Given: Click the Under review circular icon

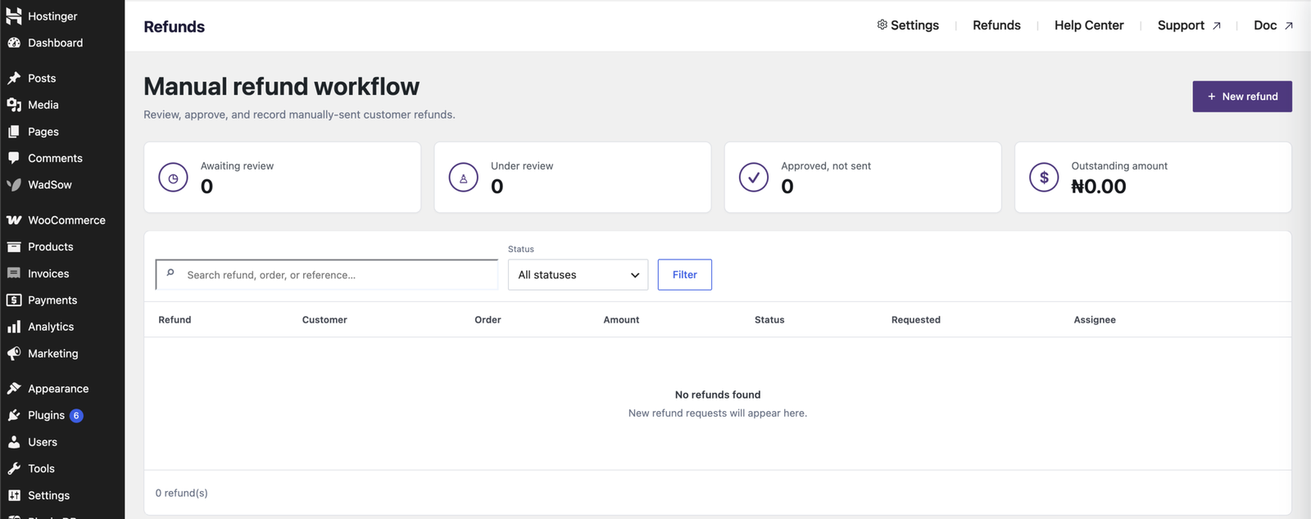Looking at the screenshot, I should 463,178.
